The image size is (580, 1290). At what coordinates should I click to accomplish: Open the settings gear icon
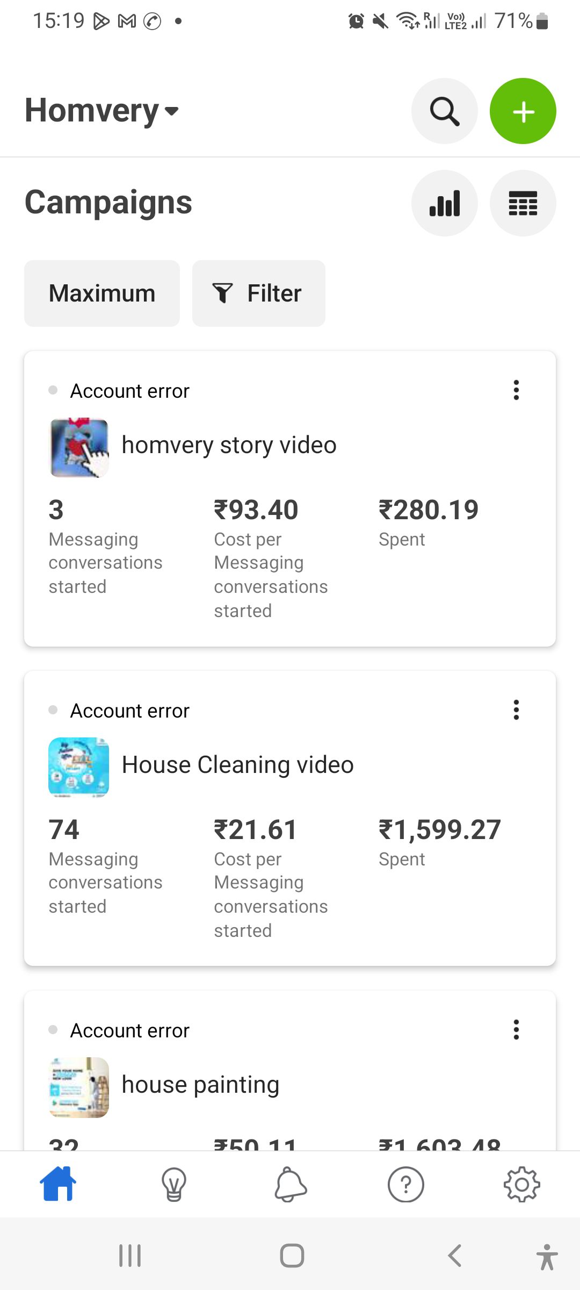(521, 1184)
